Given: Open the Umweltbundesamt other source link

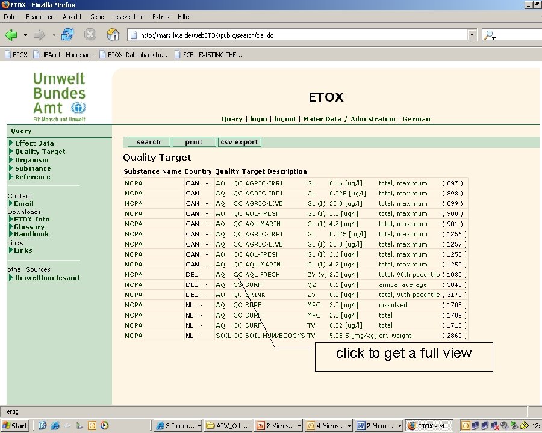Looking at the screenshot, I should (x=48, y=278).
